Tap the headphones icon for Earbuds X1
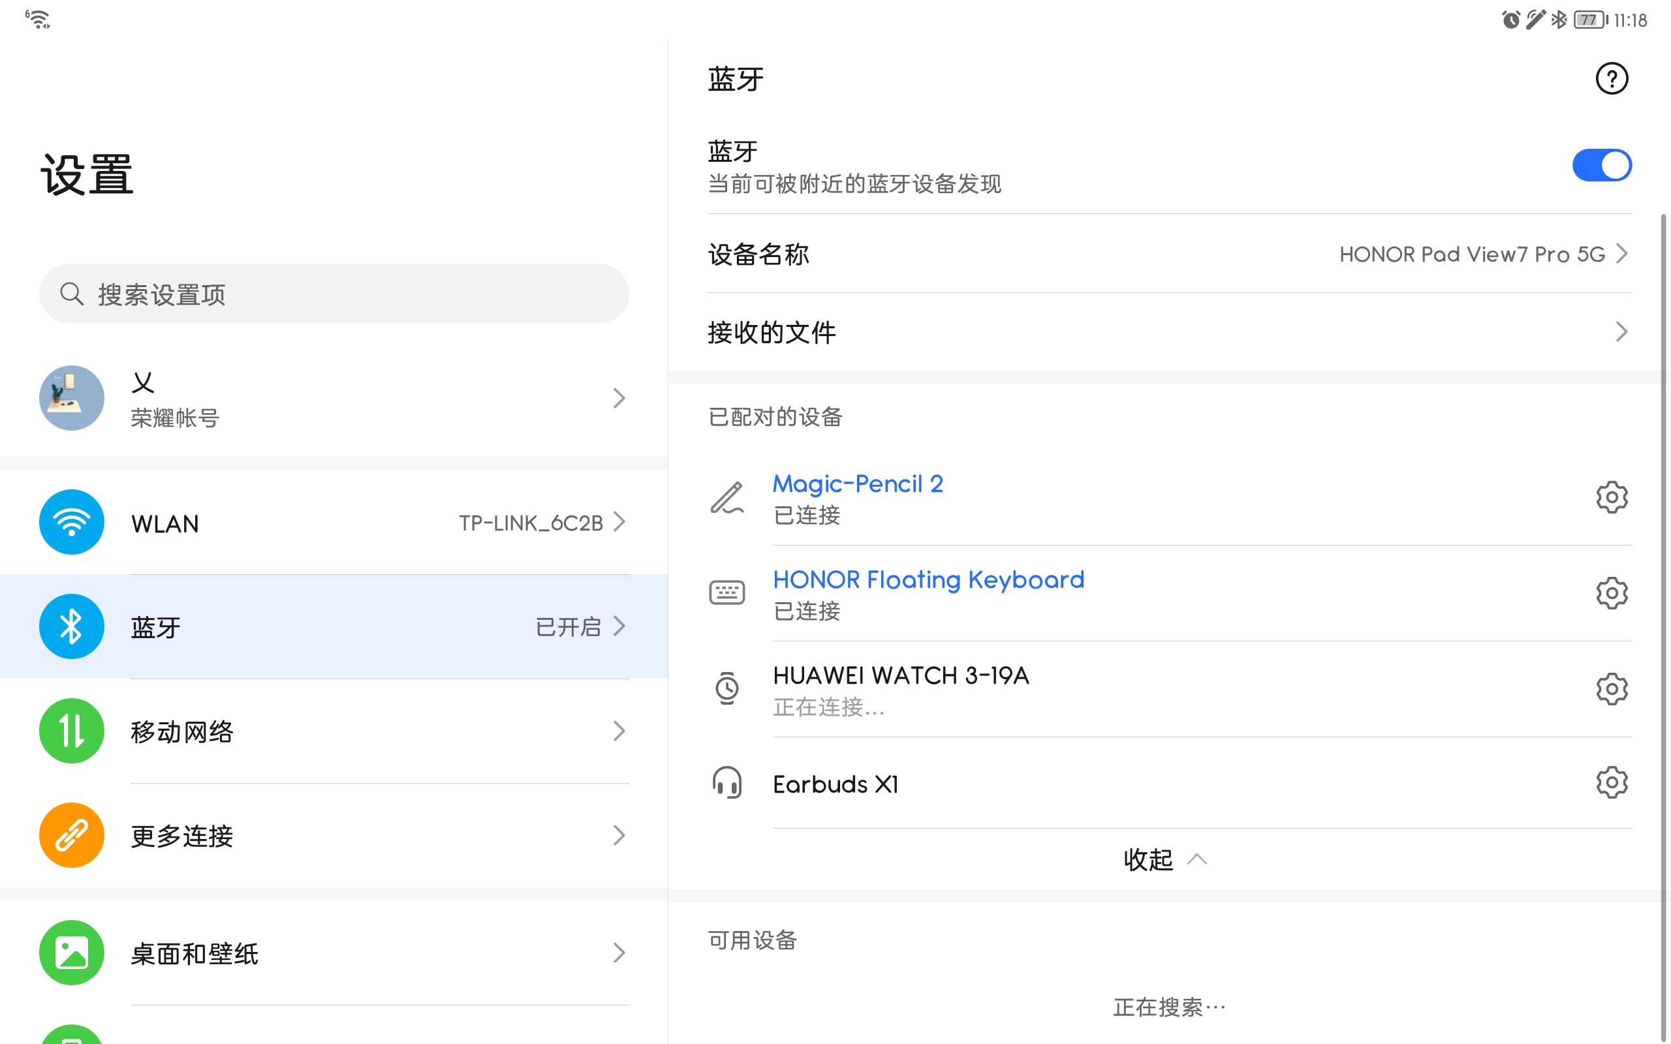Viewport: 1671px width, 1044px height. [x=727, y=783]
